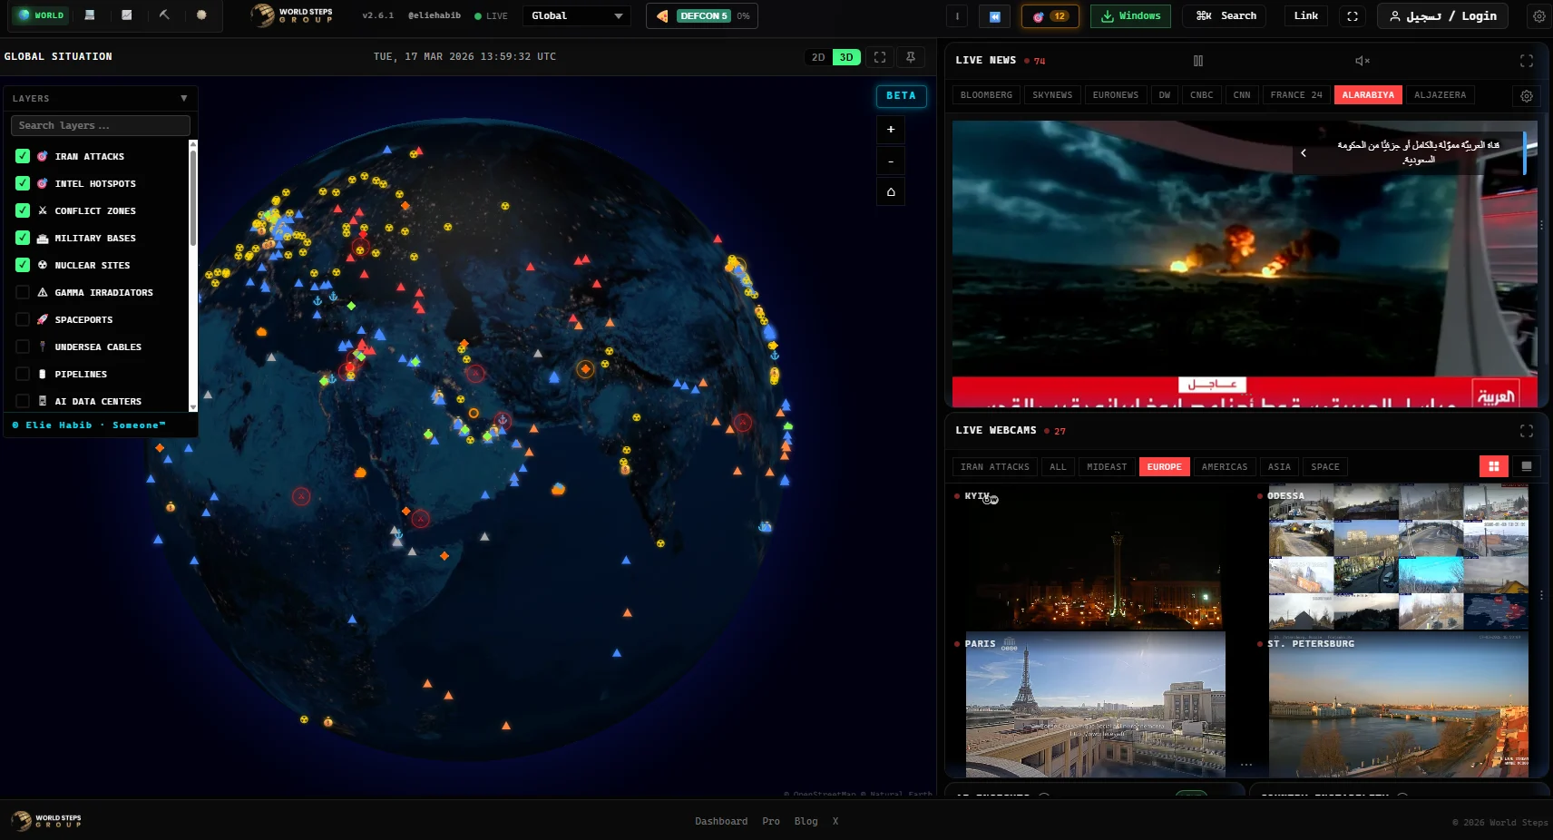The width and height of the screenshot is (1553, 840).
Task: Uncheck the Military Bases layer
Action: tap(23, 238)
